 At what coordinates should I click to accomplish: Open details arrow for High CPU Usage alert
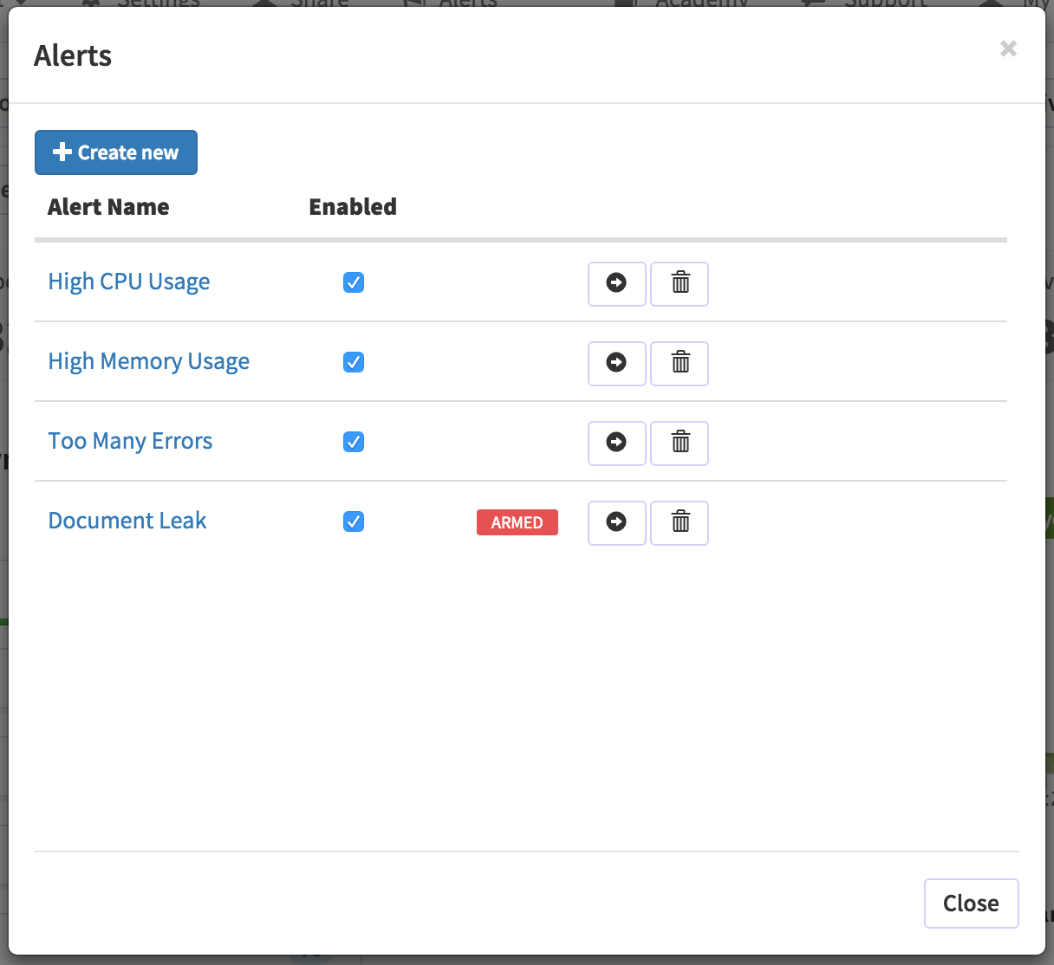point(616,283)
